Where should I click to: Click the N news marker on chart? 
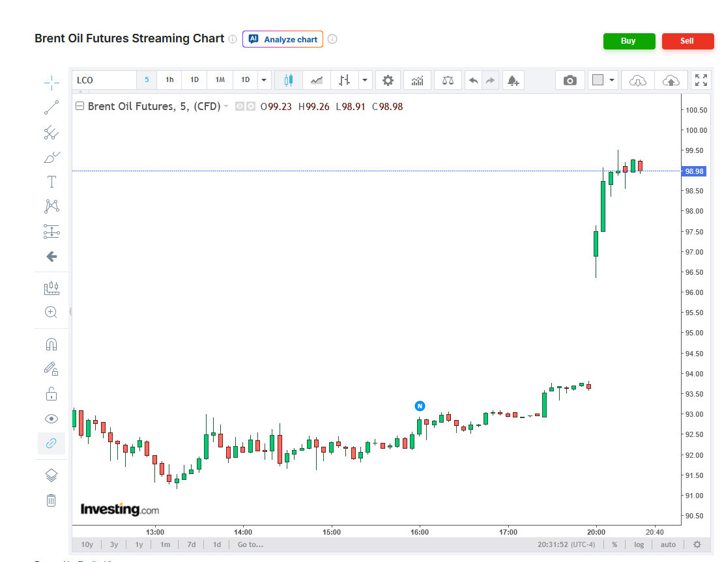click(420, 406)
